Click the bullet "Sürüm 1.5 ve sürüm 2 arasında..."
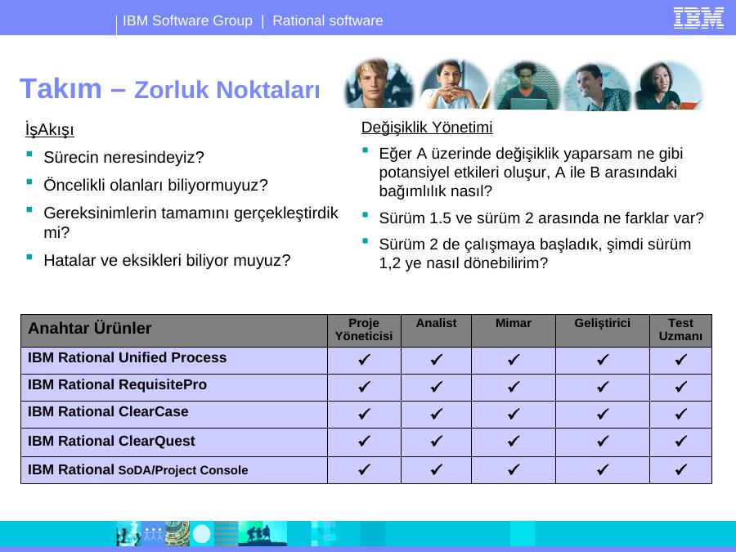This screenshot has height=552, width=736. pyautogui.click(x=541, y=218)
